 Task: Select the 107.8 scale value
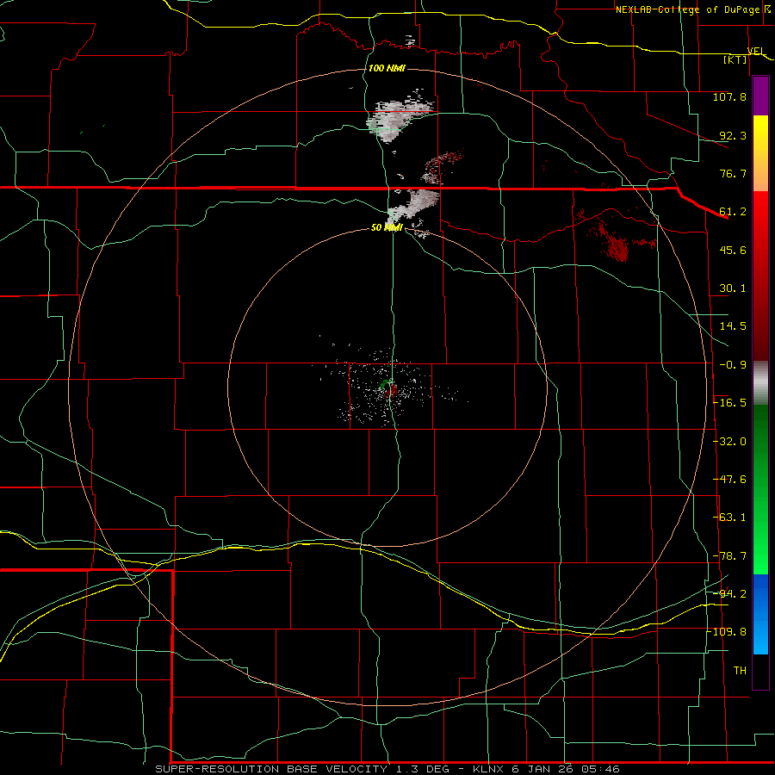point(729,96)
